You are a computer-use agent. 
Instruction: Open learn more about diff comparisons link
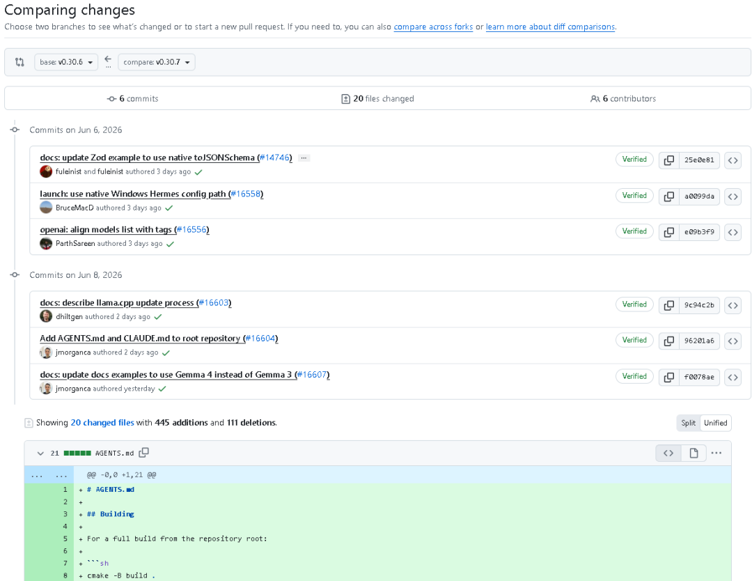click(550, 27)
